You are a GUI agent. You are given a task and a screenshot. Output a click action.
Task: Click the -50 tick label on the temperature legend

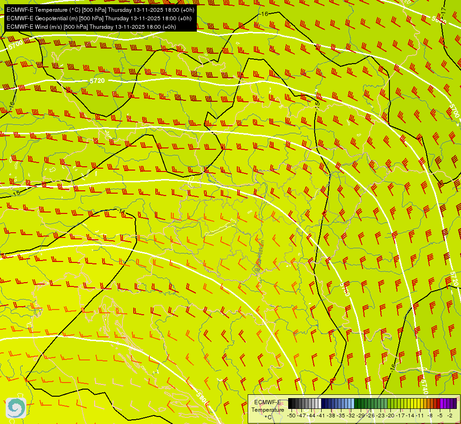tap(291, 416)
